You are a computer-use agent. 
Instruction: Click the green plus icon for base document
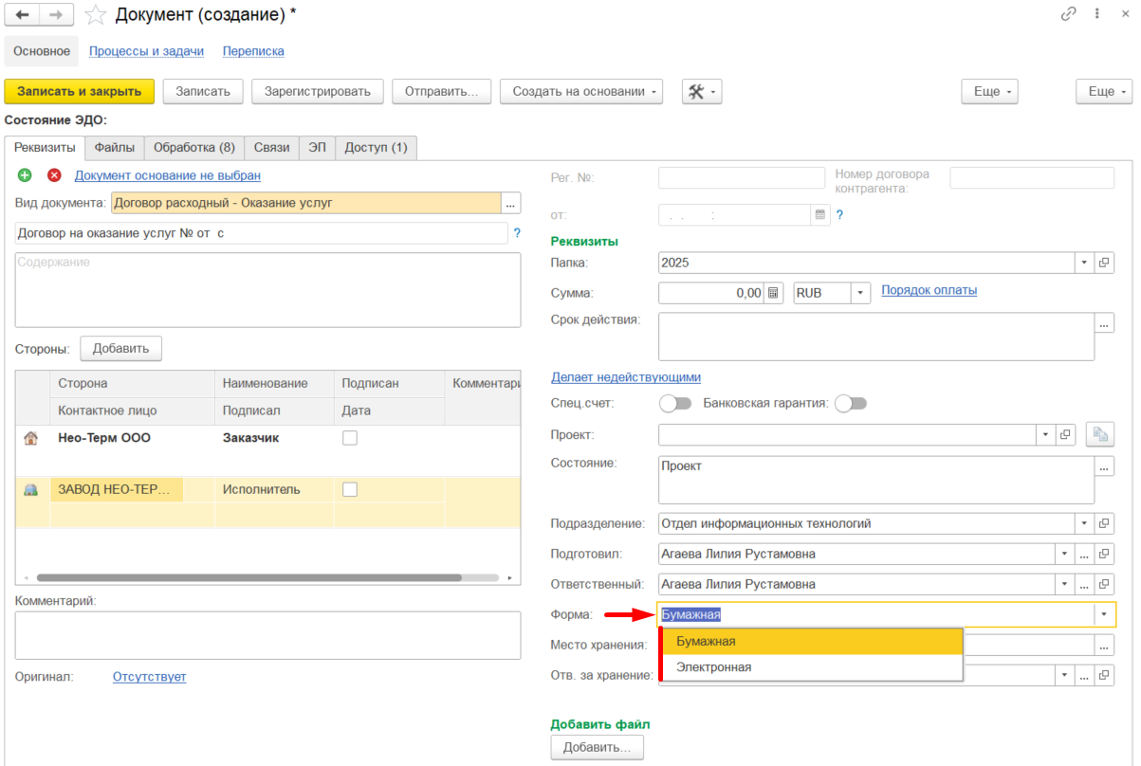(x=25, y=175)
